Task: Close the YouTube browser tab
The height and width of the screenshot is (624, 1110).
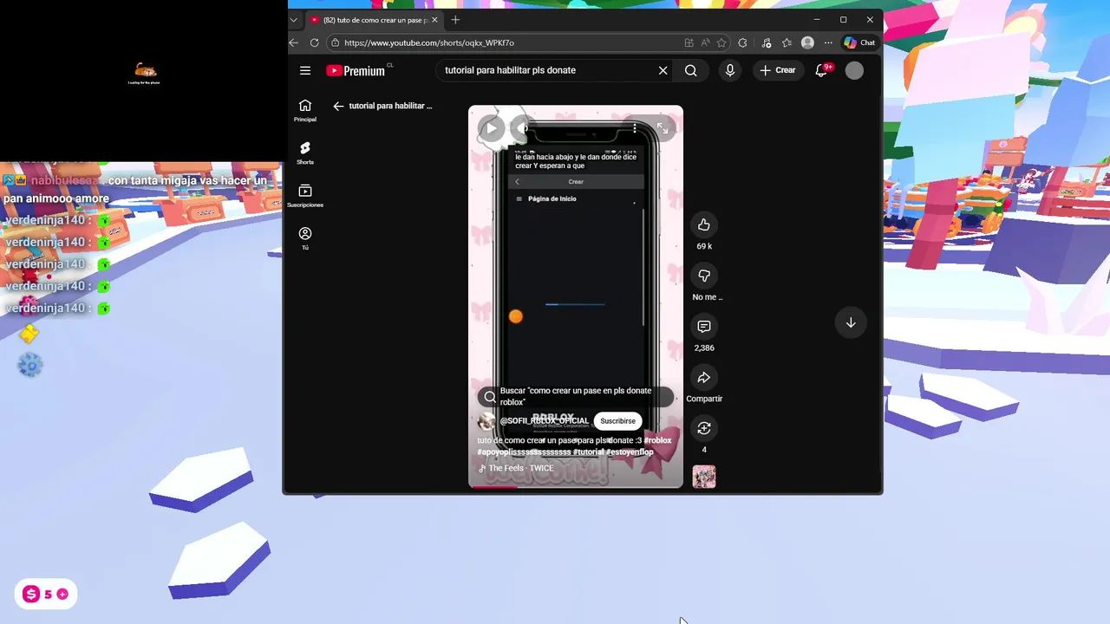Action: pos(434,20)
